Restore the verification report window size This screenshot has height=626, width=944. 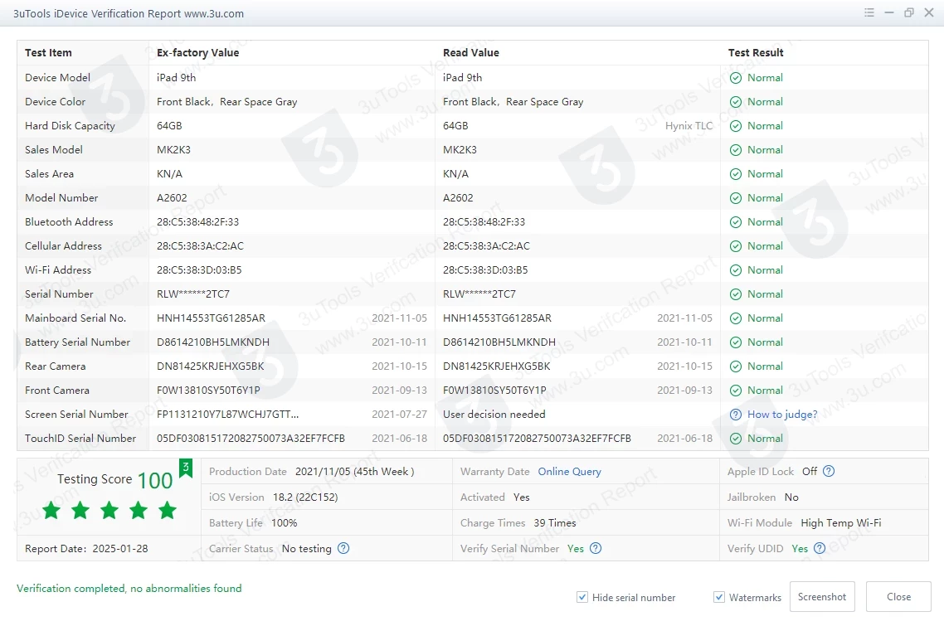click(x=909, y=12)
